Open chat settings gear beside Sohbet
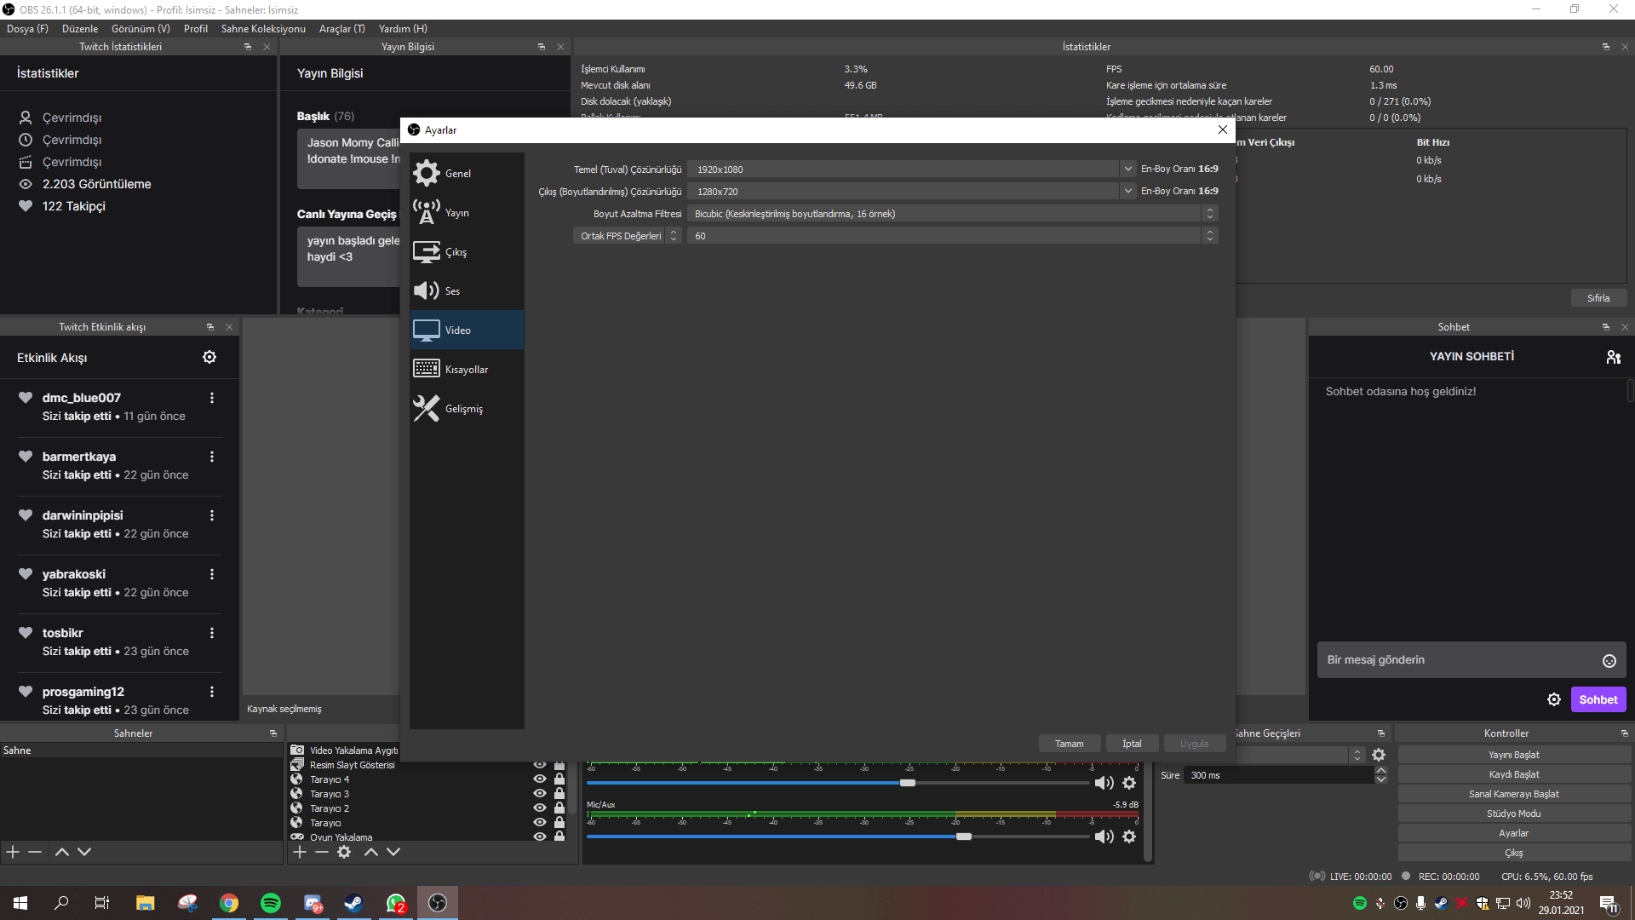The height and width of the screenshot is (920, 1635). [x=1554, y=699]
